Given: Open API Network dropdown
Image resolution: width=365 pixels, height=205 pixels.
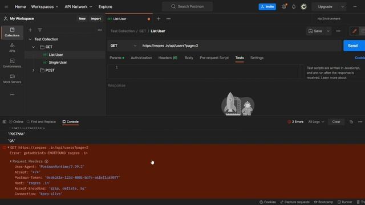Looking at the screenshot, I should (x=79, y=7).
